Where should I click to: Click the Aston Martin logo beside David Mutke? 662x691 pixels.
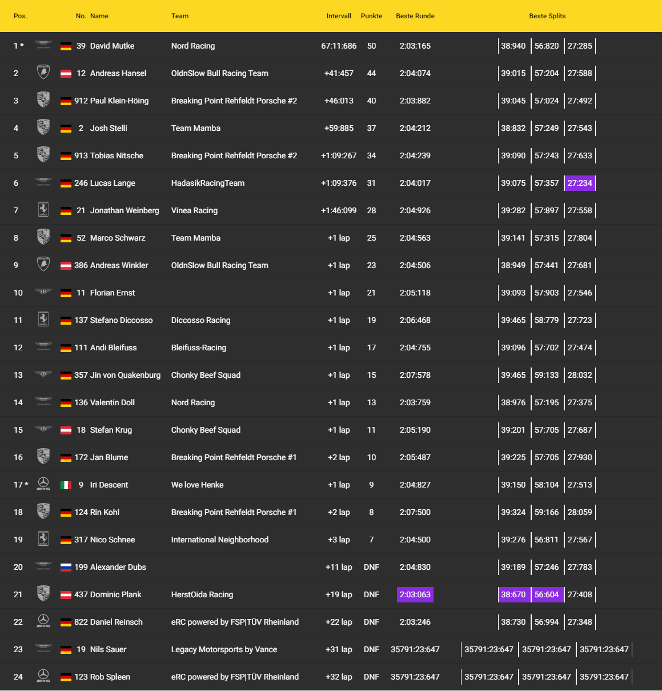pos(43,45)
